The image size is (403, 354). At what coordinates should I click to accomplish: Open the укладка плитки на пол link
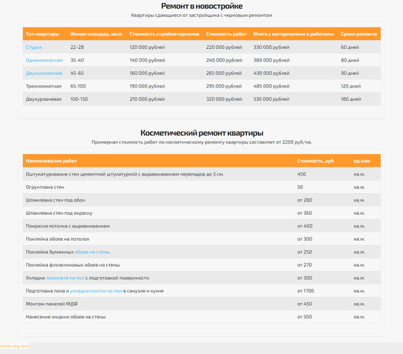[96, 291]
